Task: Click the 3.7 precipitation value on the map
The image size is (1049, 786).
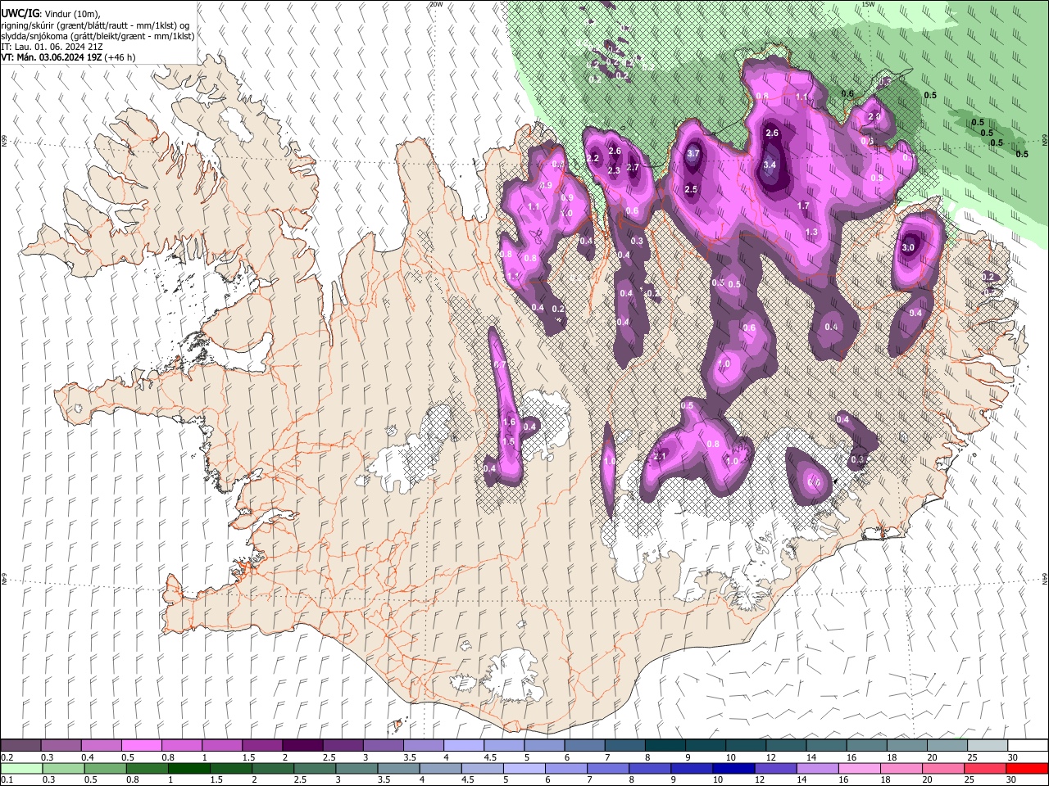Action: 693,153
